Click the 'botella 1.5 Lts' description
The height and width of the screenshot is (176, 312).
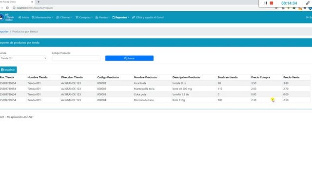click(x=181, y=94)
